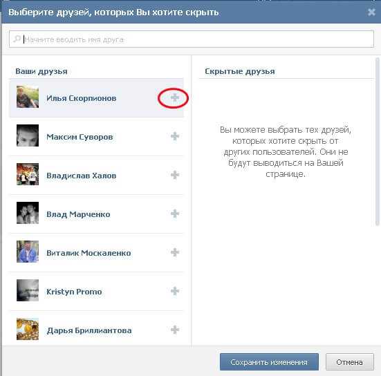Click Максим Суворов profile picture
This screenshot has width=381, height=376.
pyautogui.click(x=28, y=135)
